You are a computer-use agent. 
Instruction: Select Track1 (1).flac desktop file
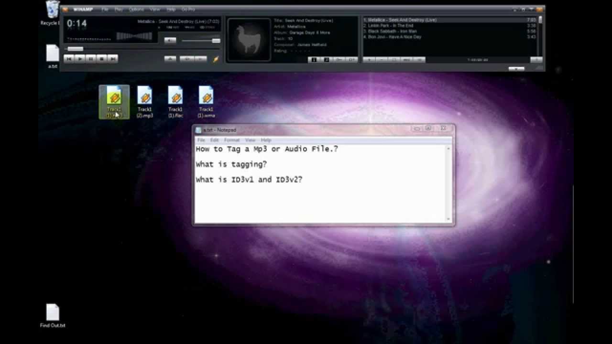[x=175, y=102]
